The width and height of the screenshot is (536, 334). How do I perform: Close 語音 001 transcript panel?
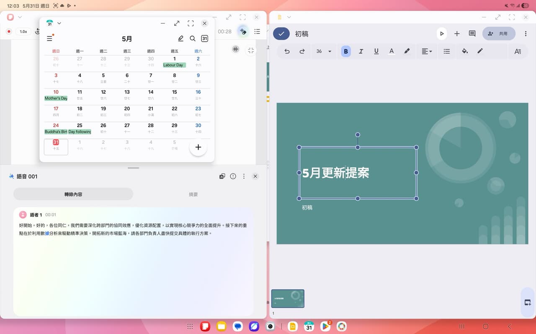coord(255,176)
